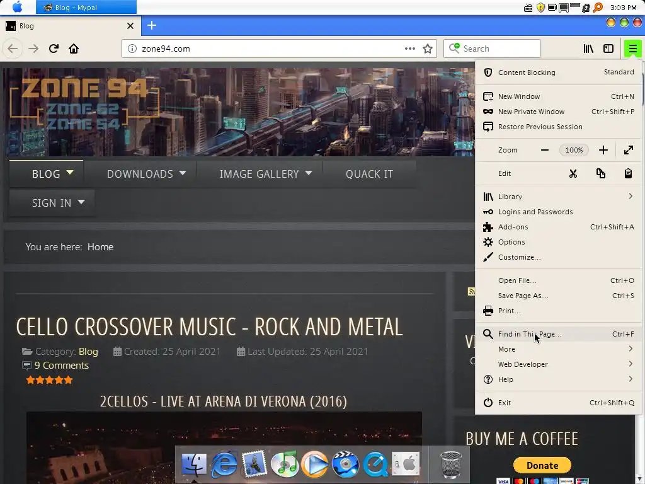Select Find in This Page...
The height and width of the screenshot is (484, 645).
click(x=559, y=334)
